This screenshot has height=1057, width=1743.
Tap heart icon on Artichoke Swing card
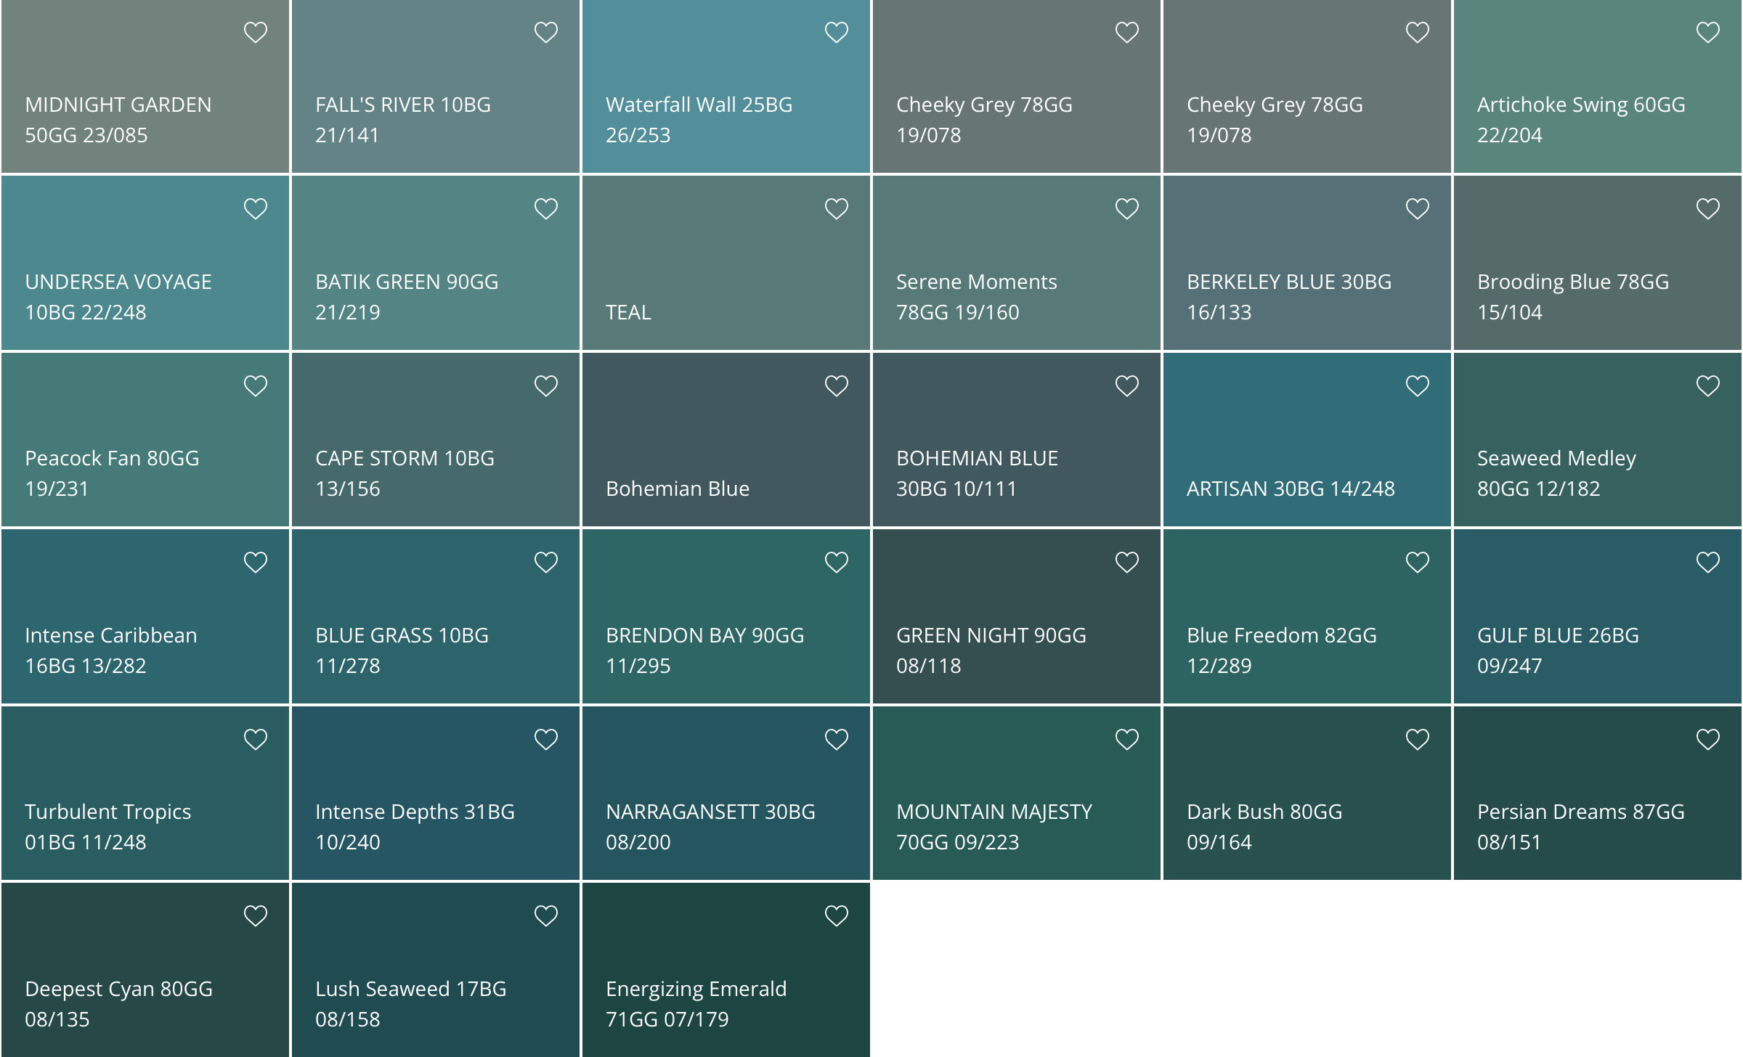pyautogui.click(x=1708, y=33)
